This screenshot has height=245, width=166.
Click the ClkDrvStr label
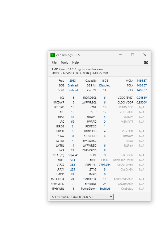(127, 155)
